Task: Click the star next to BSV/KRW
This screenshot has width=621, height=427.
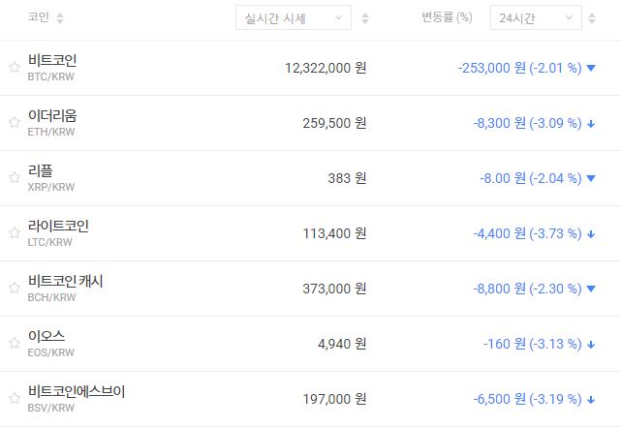Action: (x=14, y=399)
